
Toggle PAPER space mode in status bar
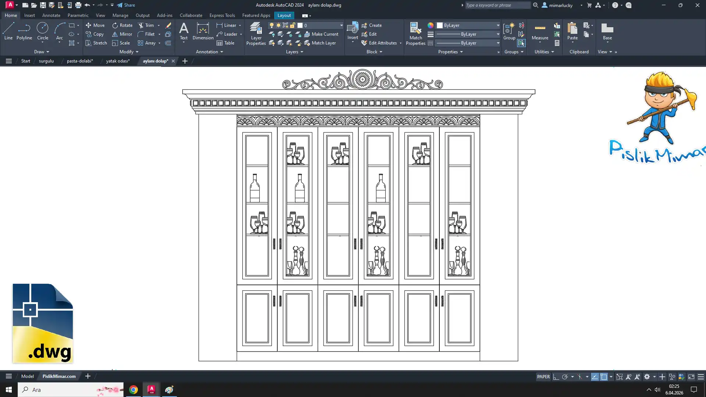pyautogui.click(x=543, y=377)
